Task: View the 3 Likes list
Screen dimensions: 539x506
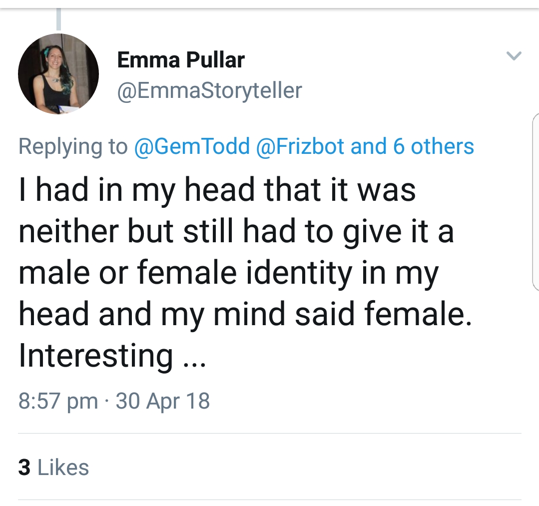Action: [53, 468]
